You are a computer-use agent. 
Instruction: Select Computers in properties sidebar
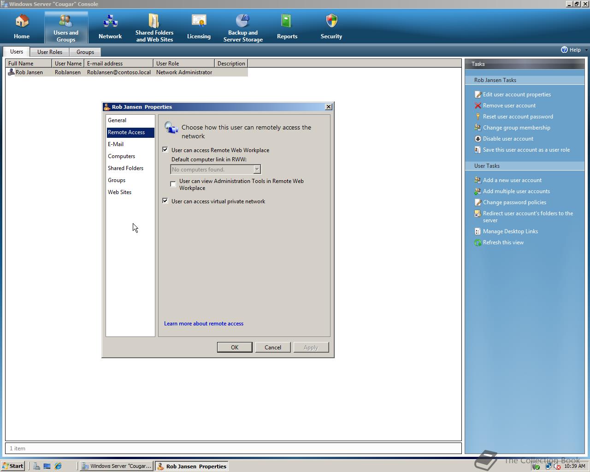[x=130, y=156]
